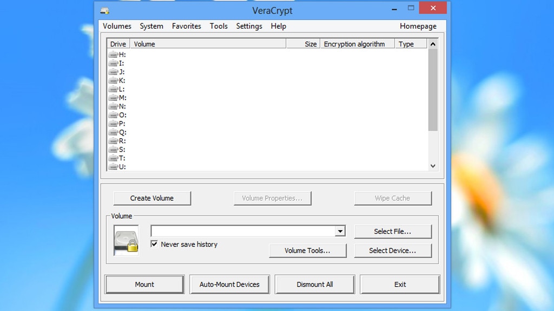The width and height of the screenshot is (554, 311).
Task: Click into the volume path input field
Action: 243,231
